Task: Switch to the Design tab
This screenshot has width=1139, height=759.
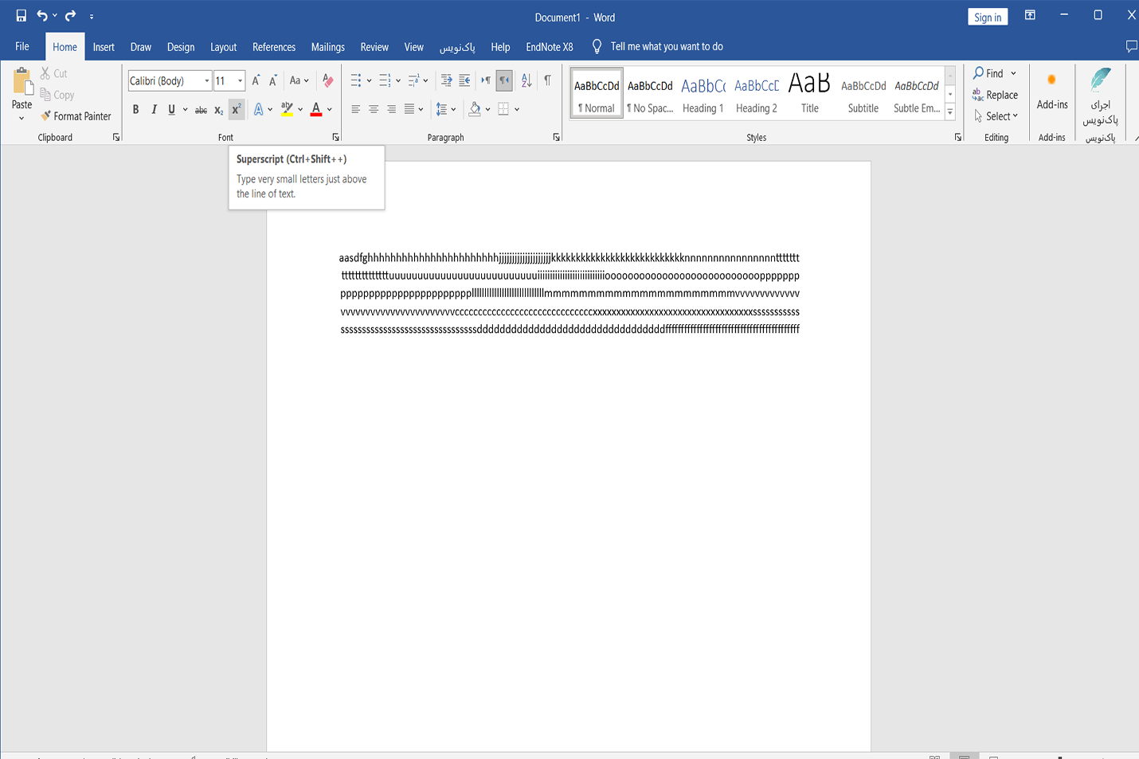Action: point(181,47)
